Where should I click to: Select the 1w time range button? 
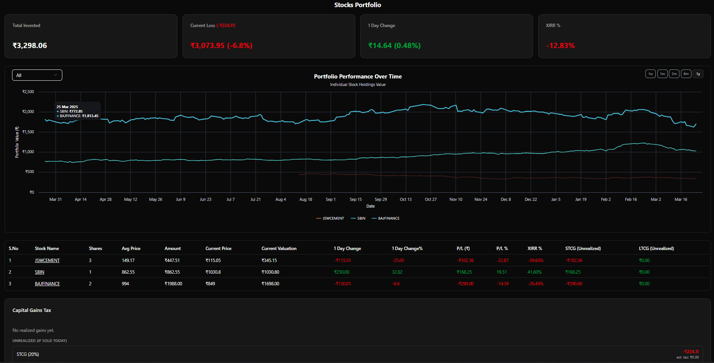650,74
